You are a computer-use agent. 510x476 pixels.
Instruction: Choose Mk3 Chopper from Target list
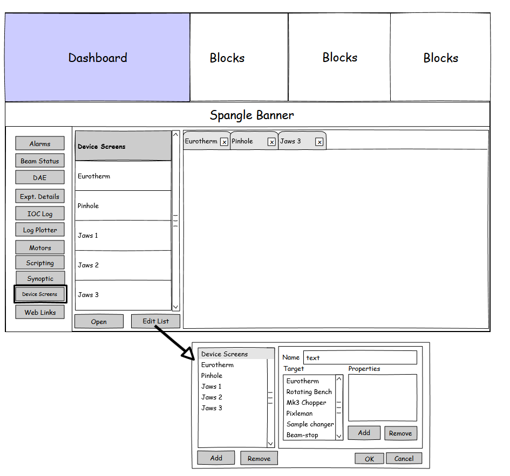click(x=306, y=403)
